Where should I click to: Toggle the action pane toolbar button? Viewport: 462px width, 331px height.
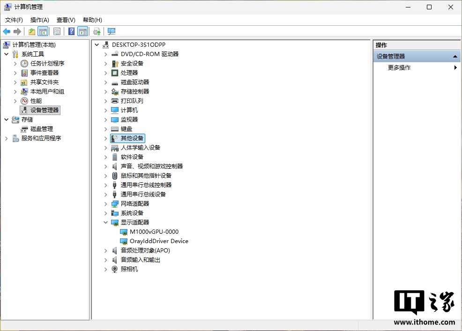point(83,31)
